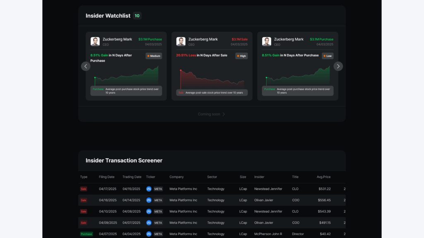Click the 04/08/2025 trading date cell
Screen dimensions: 424x238
point(131,212)
